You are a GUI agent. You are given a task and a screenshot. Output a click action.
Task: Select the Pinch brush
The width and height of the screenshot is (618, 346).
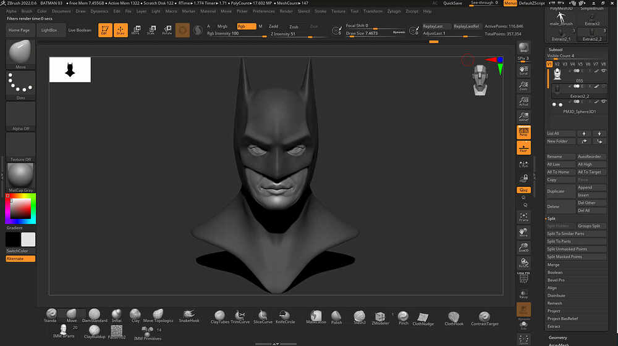point(403,318)
